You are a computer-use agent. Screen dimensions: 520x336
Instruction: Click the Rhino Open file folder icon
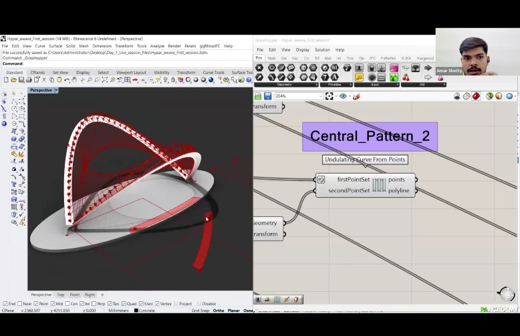[14, 80]
